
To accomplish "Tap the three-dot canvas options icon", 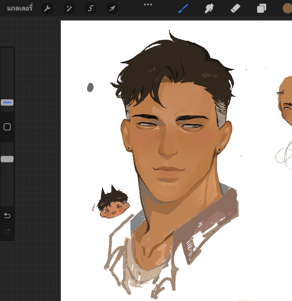I will (x=148, y=4).
